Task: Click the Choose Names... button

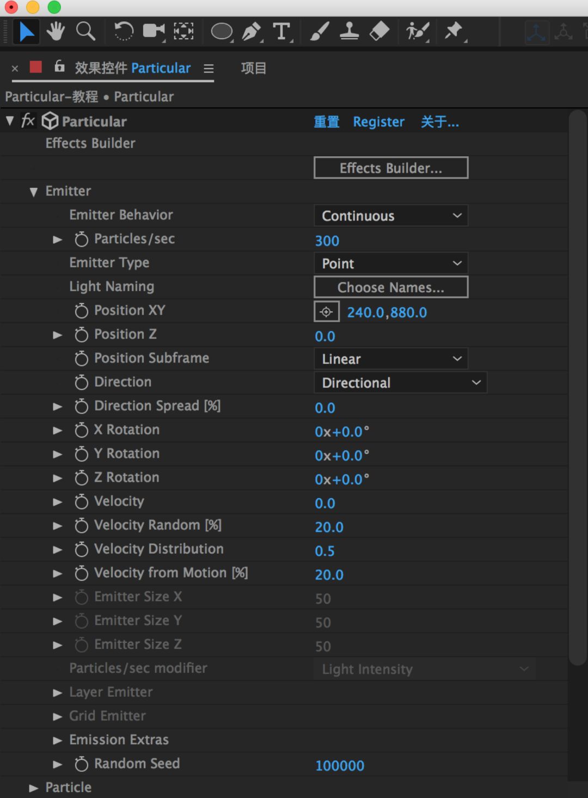Action: [391, 287]
